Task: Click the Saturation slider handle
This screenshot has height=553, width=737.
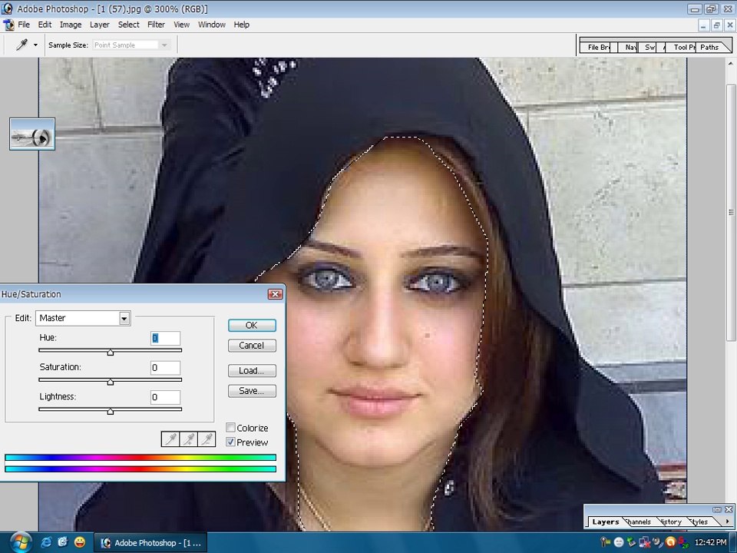Action: point(110,382)
